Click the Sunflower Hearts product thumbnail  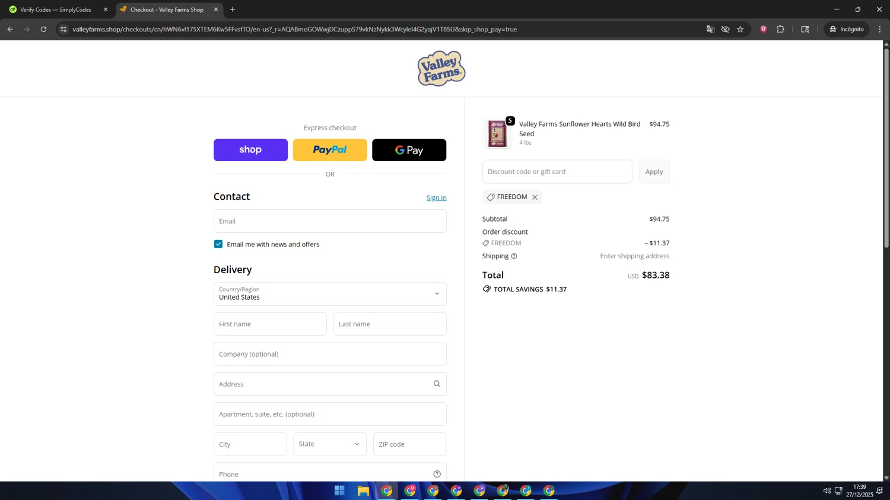click(x=497, y=133)
